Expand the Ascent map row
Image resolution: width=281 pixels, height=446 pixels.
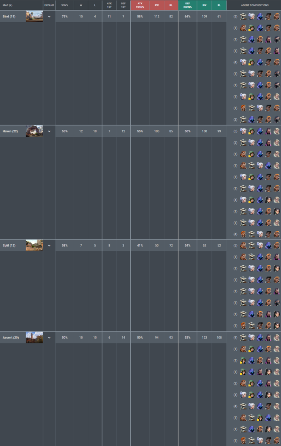click(49, 338)
